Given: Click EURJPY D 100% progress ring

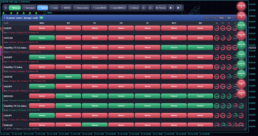Looking at the screenshot, I should (223, 28).
